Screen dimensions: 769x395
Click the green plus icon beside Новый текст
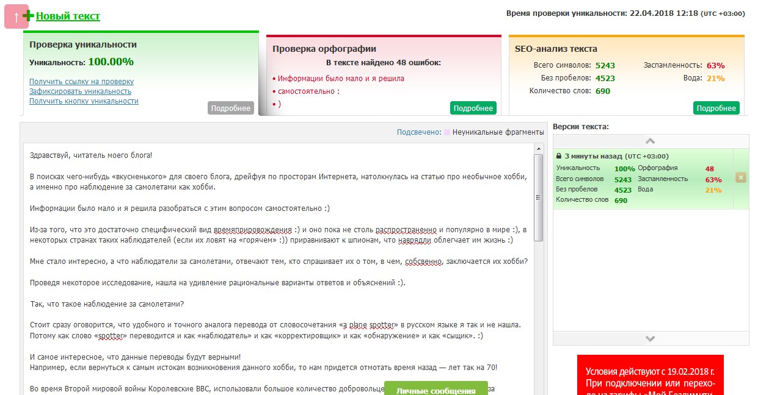coord(29,15)
